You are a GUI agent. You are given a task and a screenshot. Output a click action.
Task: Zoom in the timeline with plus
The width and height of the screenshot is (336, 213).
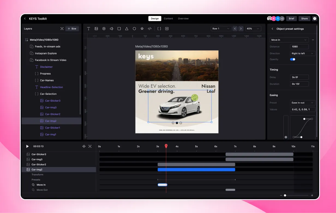312,195
